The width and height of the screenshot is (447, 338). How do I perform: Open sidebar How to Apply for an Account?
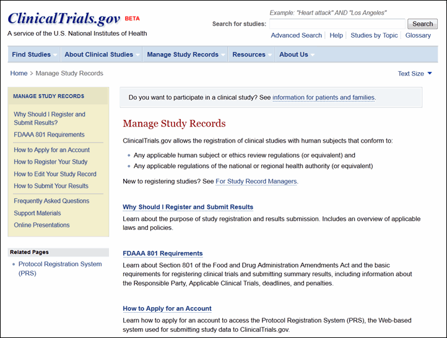click(x=51, y=150)
